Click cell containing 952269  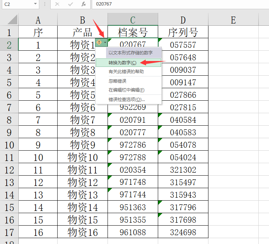[x=133, y=108]
